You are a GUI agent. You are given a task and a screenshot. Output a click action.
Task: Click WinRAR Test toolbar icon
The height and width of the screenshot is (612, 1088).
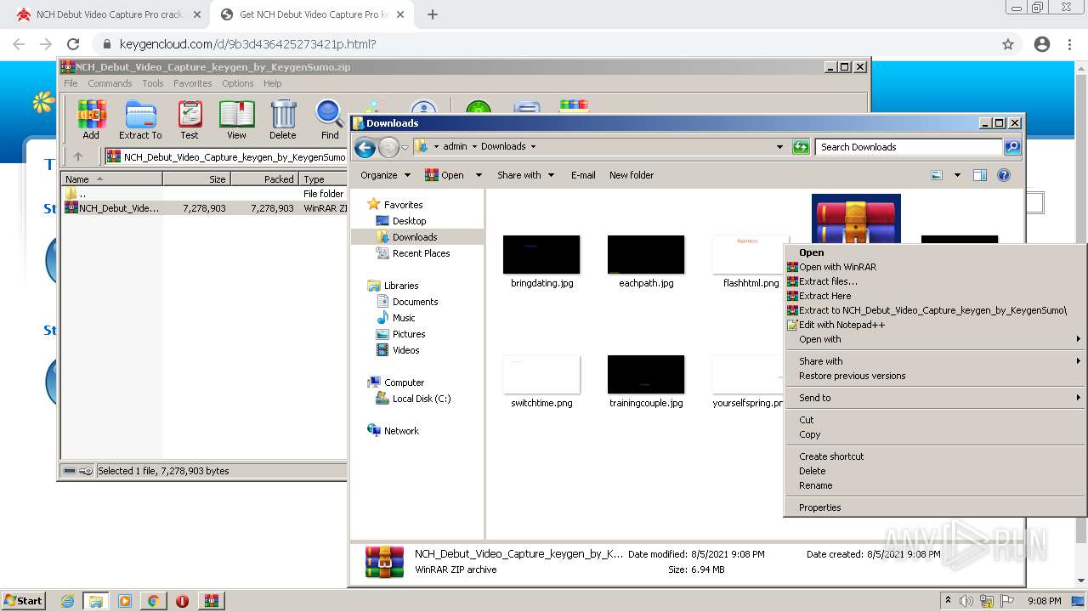[x=190, y=119]
